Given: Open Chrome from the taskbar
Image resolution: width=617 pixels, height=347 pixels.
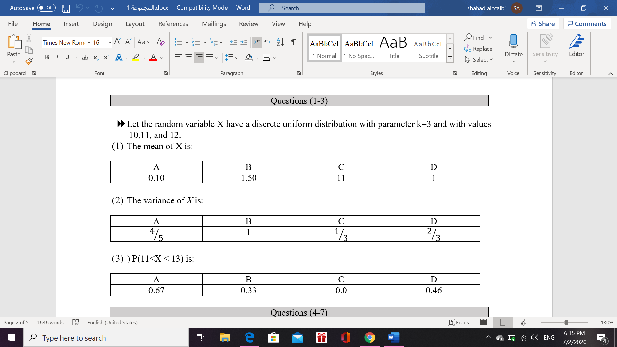Looking at the screenshot, I should [370, 337].
